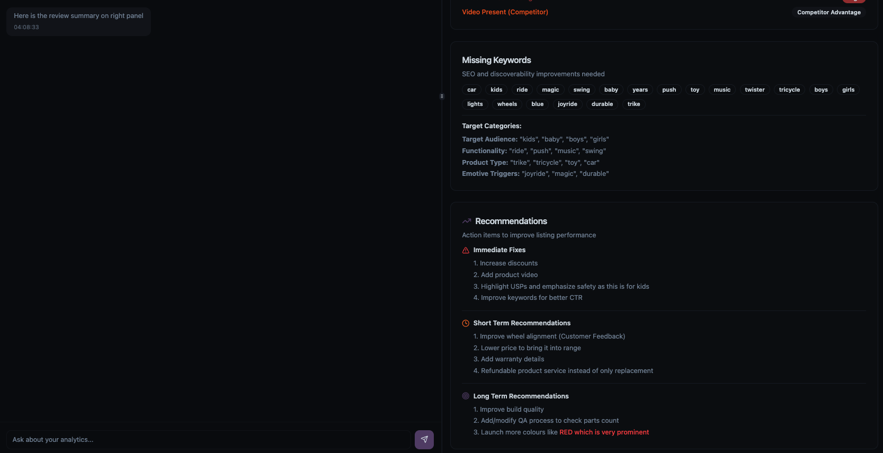Click the 'durable' keyword chip

(602, 104)
